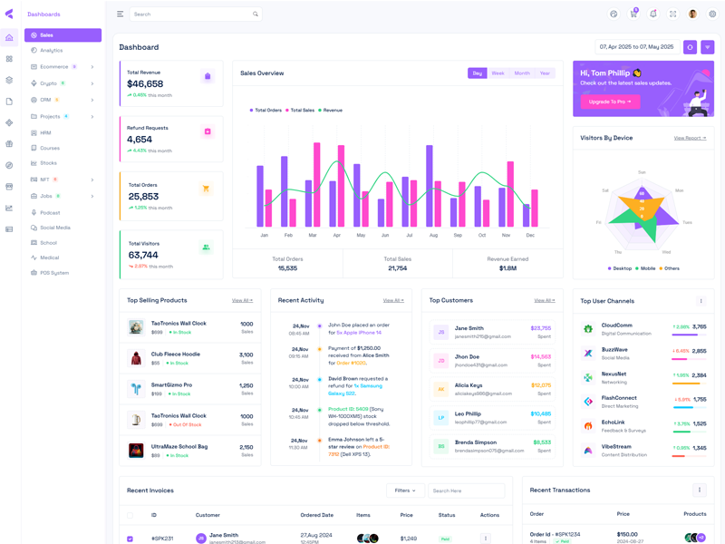725x544 pixels.
Task: Uncheck the invoice #SPK231 checkbox
Action: pos(130,539)
